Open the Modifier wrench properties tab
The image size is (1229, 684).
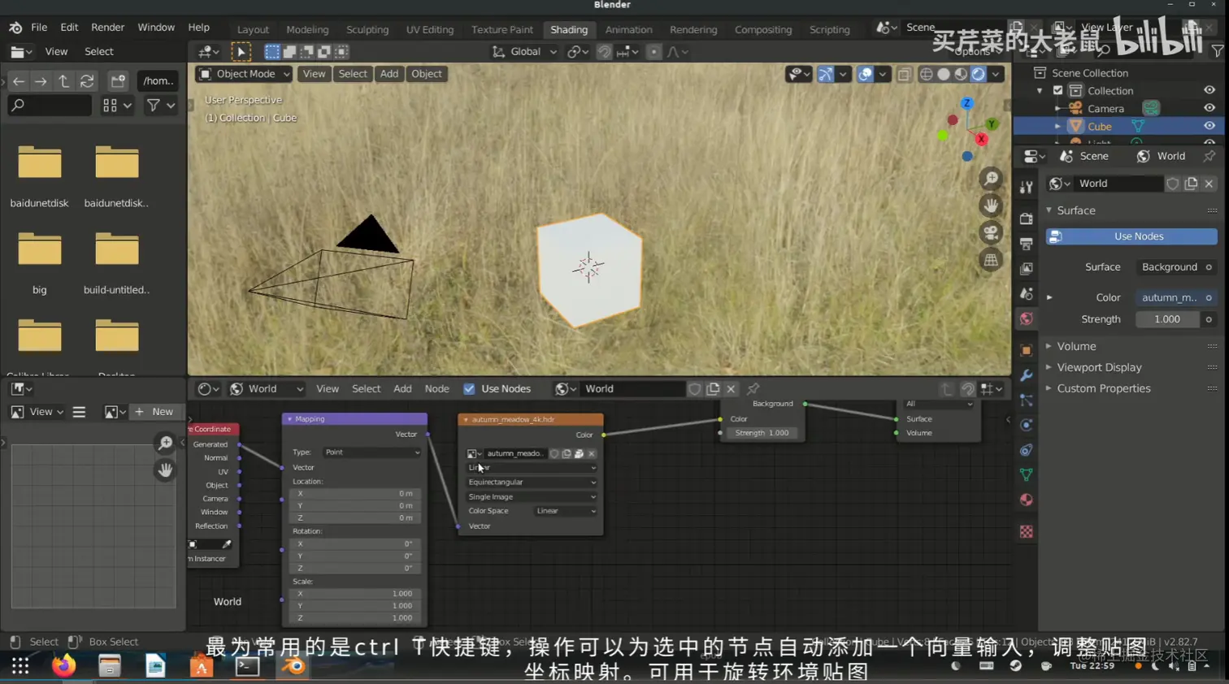tap(1027, 375)
